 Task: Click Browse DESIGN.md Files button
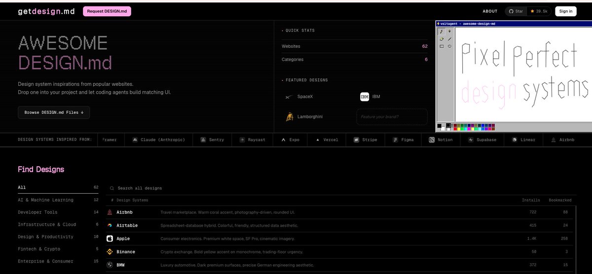[54, 112]
